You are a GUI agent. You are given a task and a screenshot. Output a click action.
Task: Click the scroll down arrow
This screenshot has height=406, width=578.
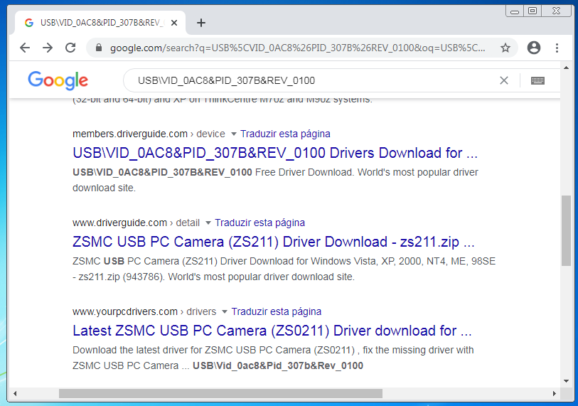[566, 381]
